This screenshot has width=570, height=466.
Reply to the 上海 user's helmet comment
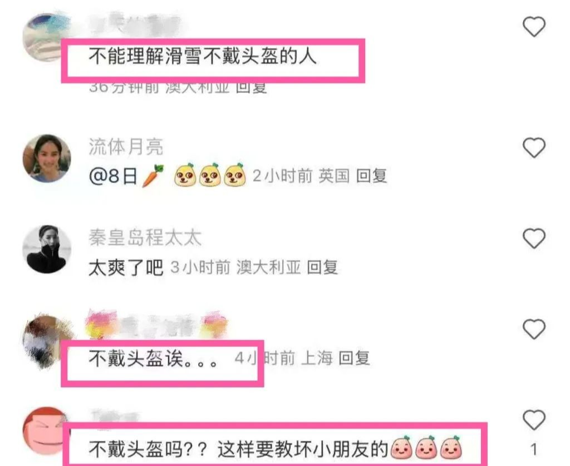(354, 358)
